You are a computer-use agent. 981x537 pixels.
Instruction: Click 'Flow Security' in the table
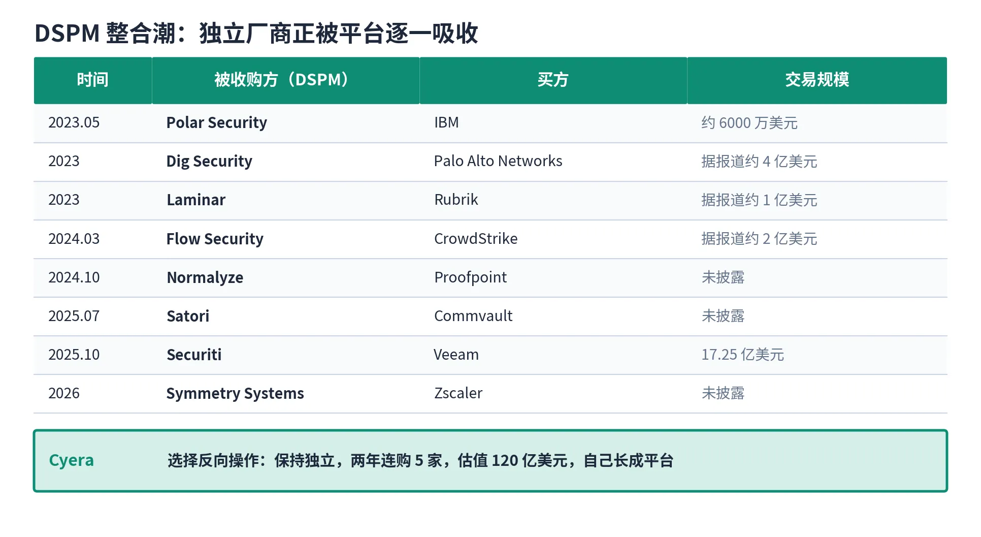215,239
